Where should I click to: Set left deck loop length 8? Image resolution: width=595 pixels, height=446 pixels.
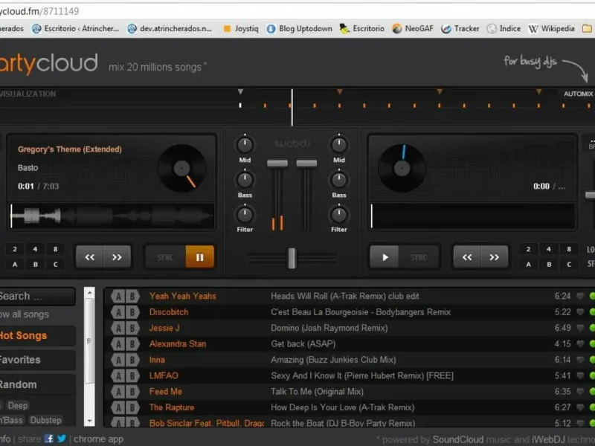click(55, 249)
